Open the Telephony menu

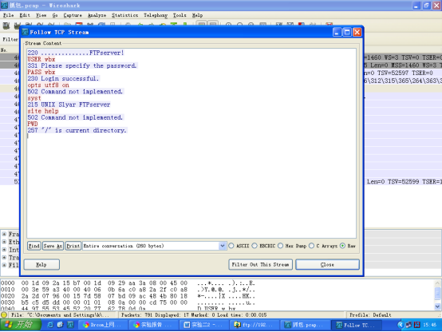(156, 15)
